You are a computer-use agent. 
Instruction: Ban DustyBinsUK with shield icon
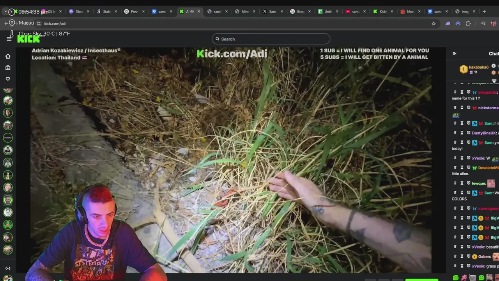pos(469,133)
